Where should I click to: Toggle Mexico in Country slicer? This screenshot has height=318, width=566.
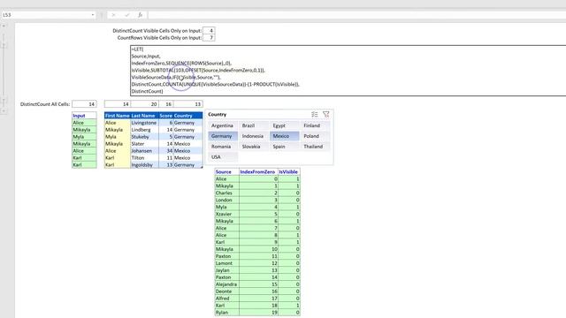[x=285, y=136]
